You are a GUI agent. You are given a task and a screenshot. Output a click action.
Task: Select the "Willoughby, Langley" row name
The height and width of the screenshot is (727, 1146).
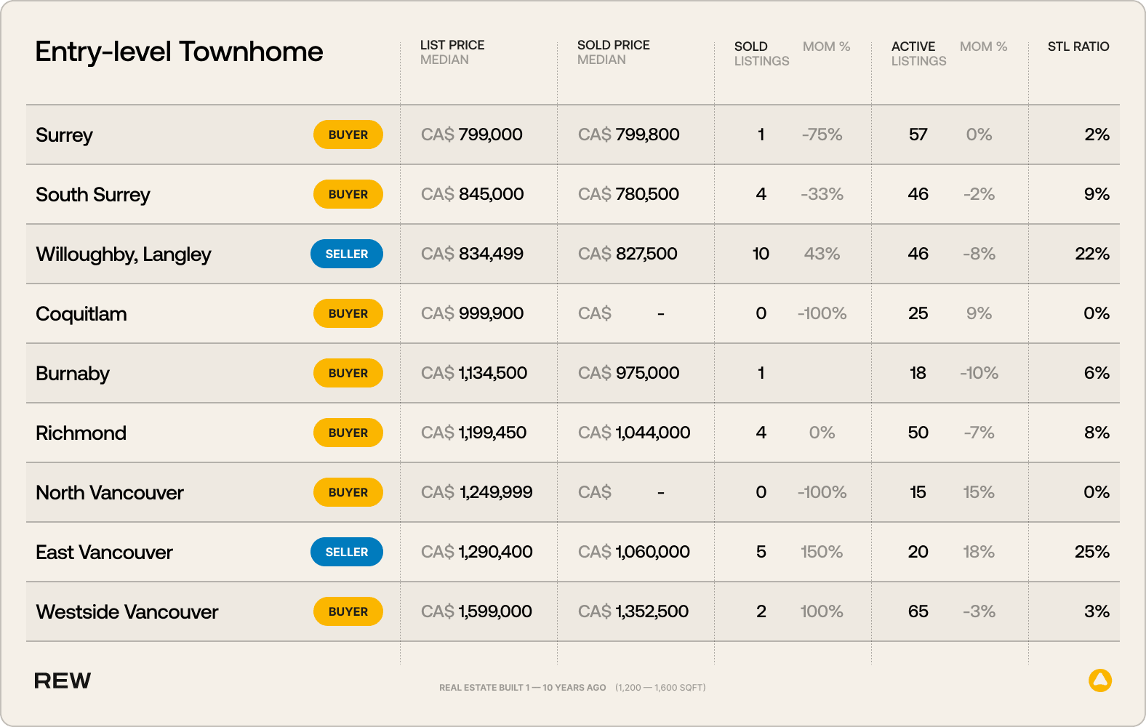124,254
